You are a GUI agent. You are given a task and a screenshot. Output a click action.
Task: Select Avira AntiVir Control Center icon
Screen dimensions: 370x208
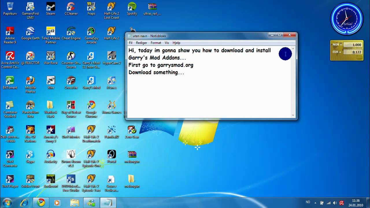(10, 60)
